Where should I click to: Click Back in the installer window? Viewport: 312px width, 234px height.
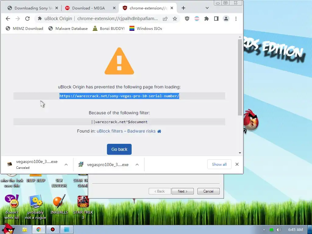point(160,191)
